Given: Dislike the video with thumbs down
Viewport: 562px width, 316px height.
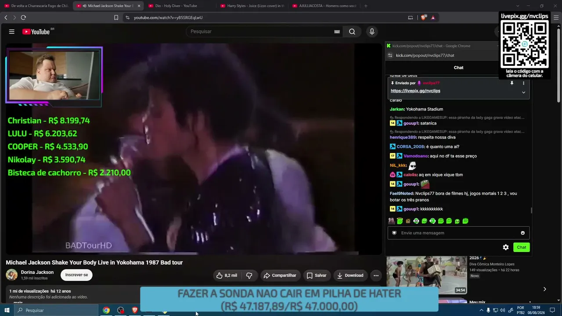Looking at the screenshot, I should pyautogui.click(x=249, y=276).
